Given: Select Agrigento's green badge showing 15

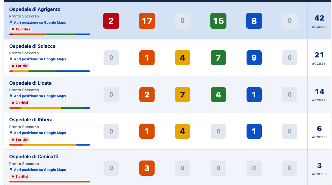Looking at the screenshot, I should pos(218,21).
